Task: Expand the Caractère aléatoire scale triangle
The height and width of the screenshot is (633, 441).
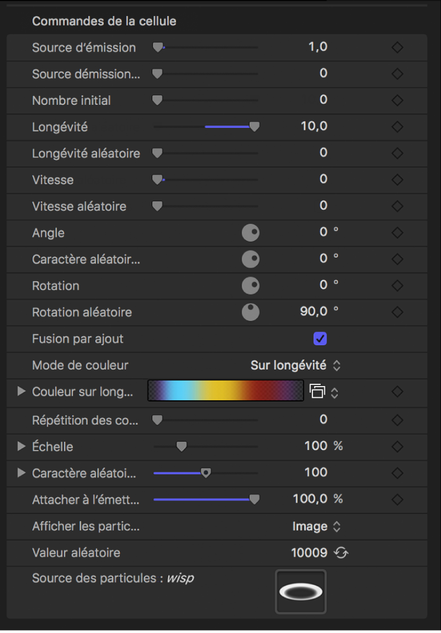Action: point(22,473)
